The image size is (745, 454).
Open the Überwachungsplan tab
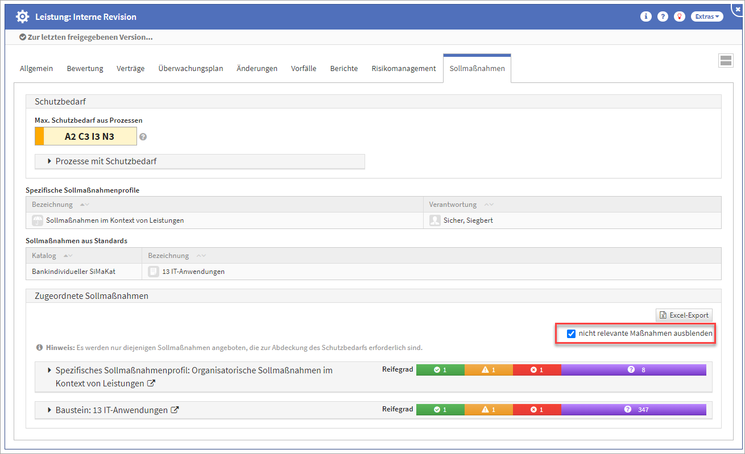[191, 68]
